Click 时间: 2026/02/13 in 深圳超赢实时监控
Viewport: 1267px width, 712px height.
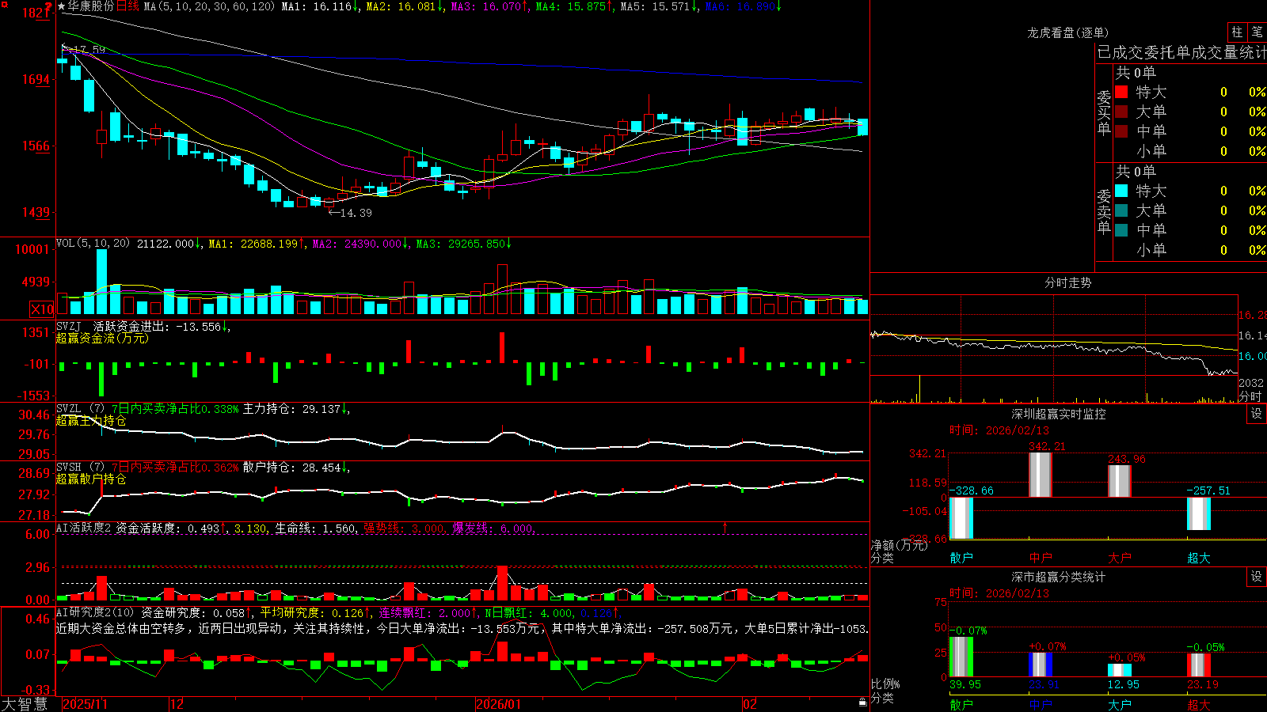(999, 430)
